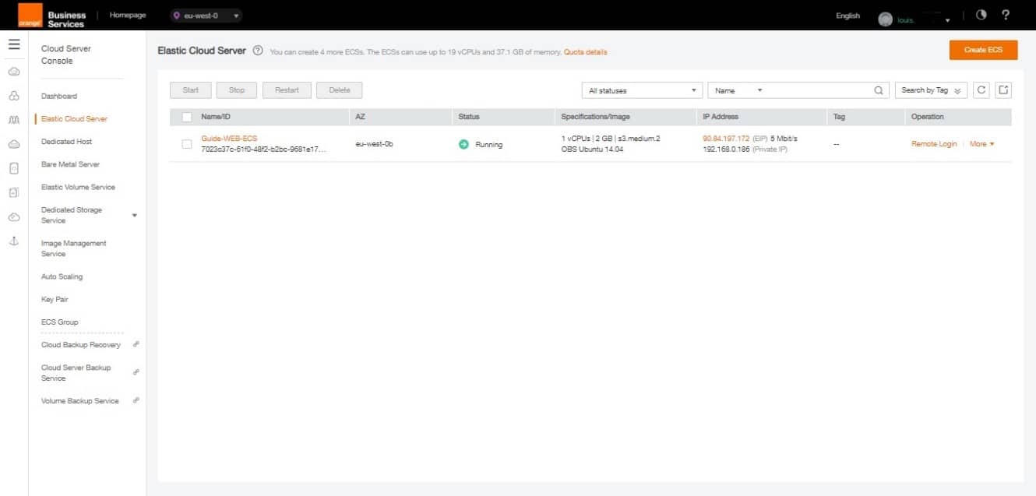
Task: Click the AZ column header
Action: (360, 117)
